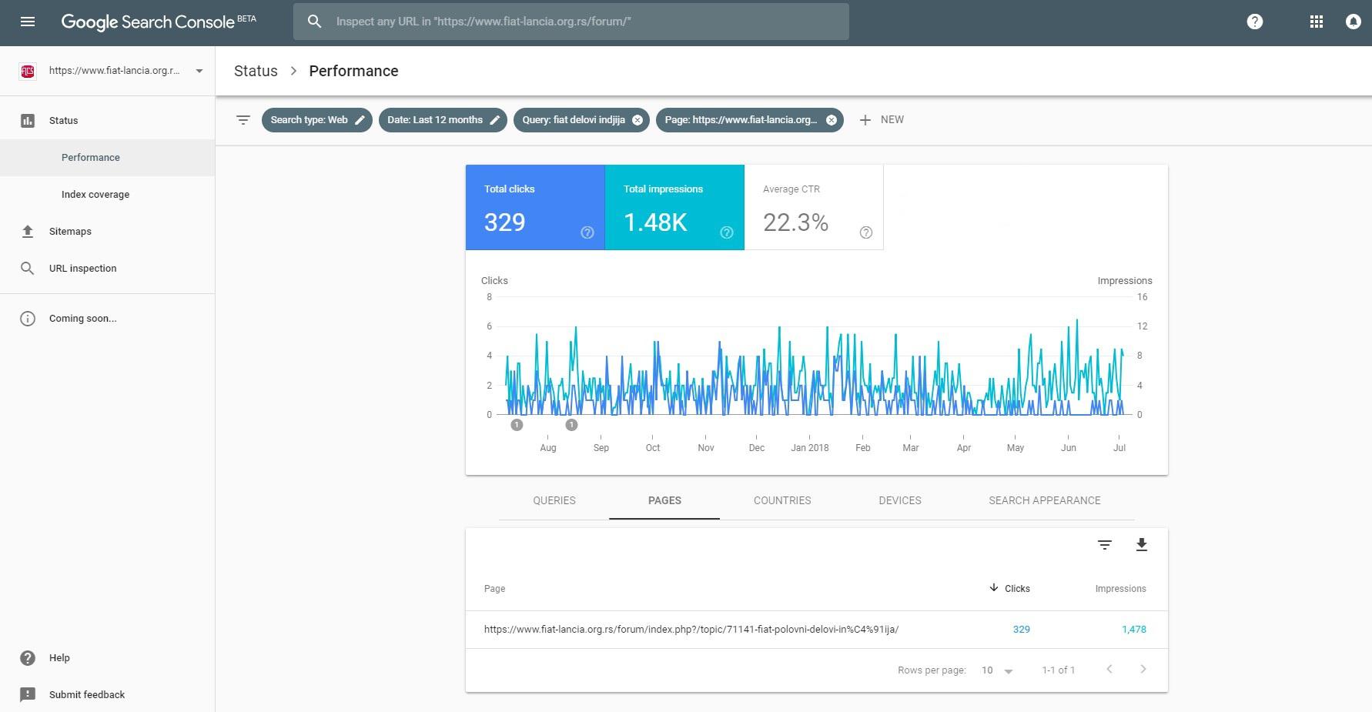Click the 1,478 impressions value in table row
Image resolution: width=1372 pixels, height=712 pixels.
(x=1134, y=630)
